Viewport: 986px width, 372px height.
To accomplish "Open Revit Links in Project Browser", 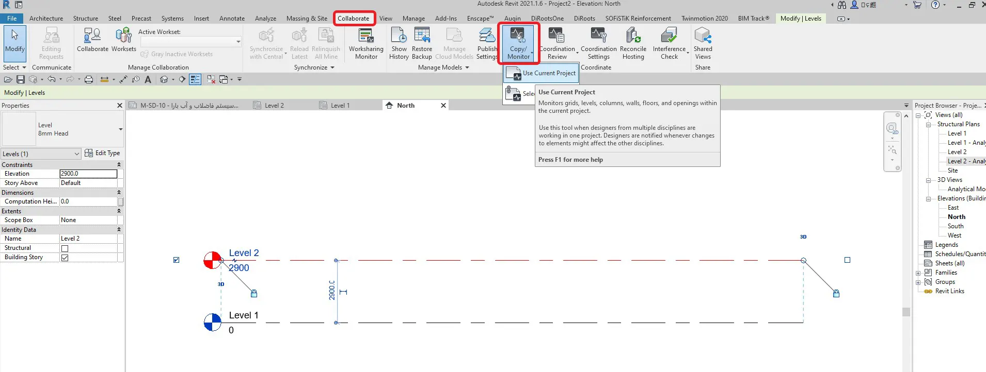I will 949,291.
